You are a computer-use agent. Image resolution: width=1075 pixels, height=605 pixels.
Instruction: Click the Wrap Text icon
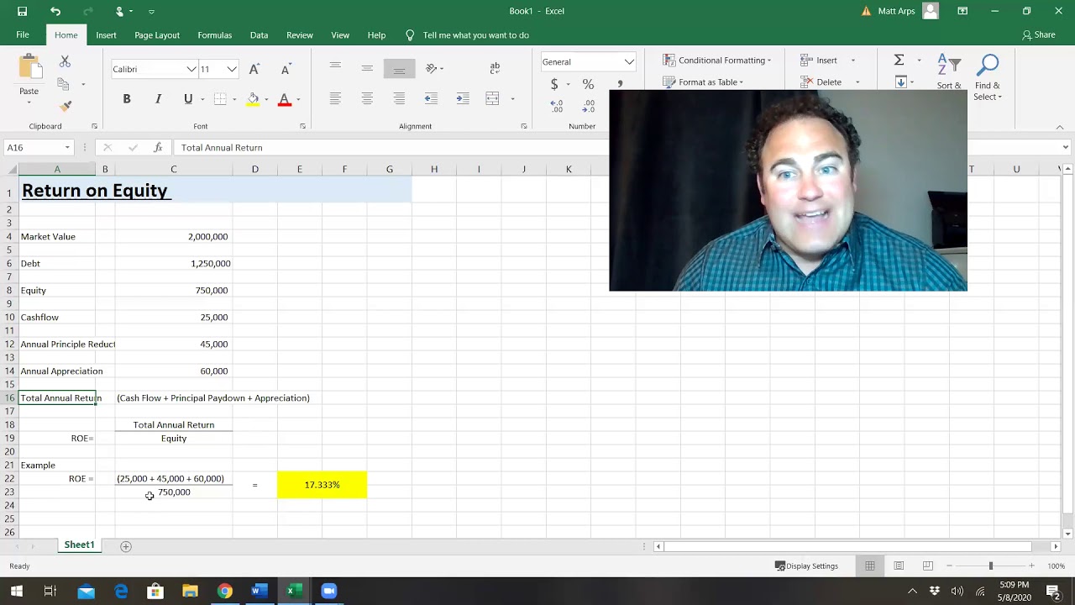tap(495, 68)
